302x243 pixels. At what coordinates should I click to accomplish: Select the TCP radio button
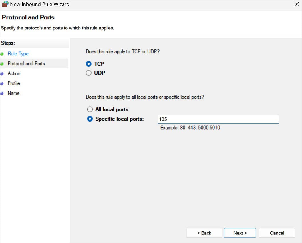pos(89,64)
